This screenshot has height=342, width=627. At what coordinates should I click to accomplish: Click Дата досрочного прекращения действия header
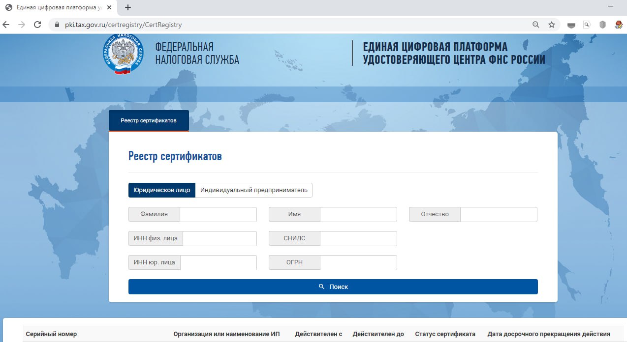tap(549, 334)
